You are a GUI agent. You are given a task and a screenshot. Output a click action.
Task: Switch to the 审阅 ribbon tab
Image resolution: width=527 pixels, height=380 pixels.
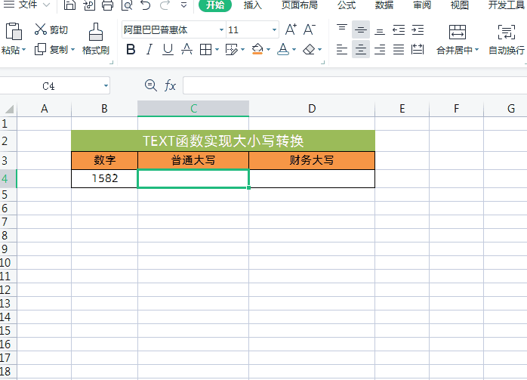422,5
